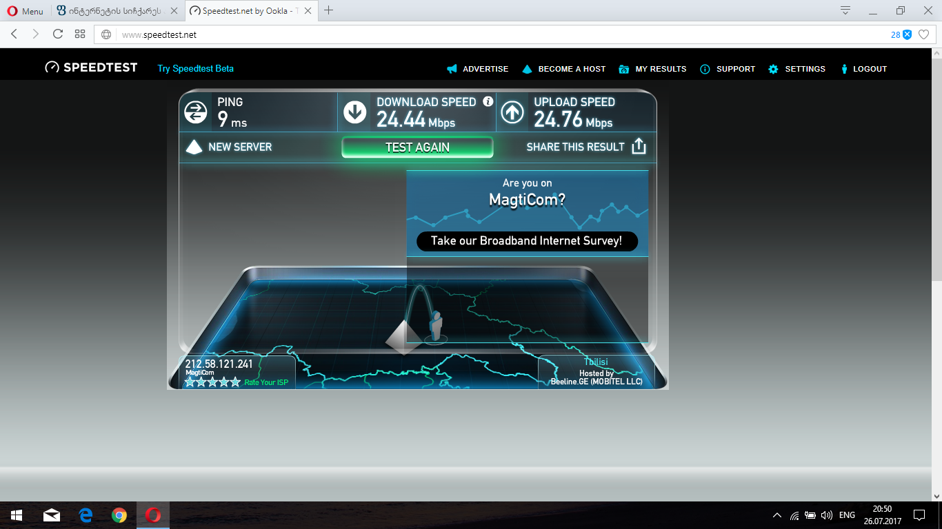This screenshot has height=529, width=942.
Task: Open the ad blocker badge showing 28
Action: point(901,34)
